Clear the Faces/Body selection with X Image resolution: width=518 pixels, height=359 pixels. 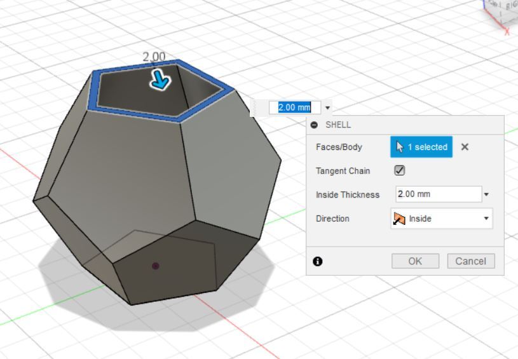465,147
